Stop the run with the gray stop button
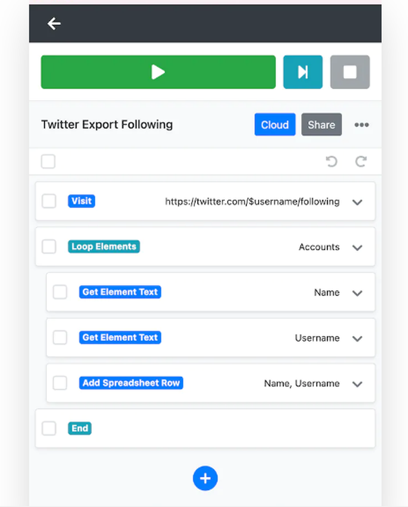This screenshot has width=408, height=507. coord(350,72)
